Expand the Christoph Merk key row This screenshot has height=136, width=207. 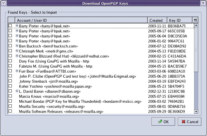point(17,51)
